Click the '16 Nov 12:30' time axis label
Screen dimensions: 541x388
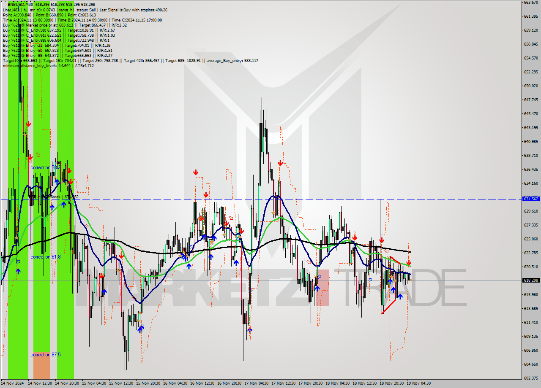(x=202, y=383)
